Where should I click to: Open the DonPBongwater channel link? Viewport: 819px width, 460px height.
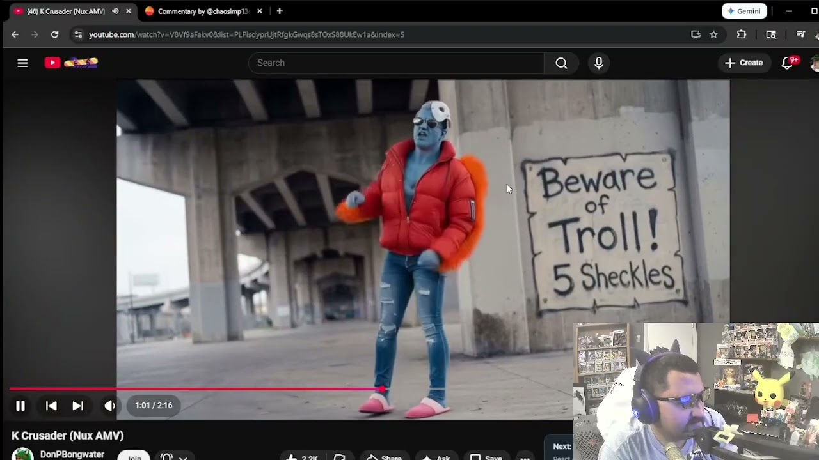72,454
